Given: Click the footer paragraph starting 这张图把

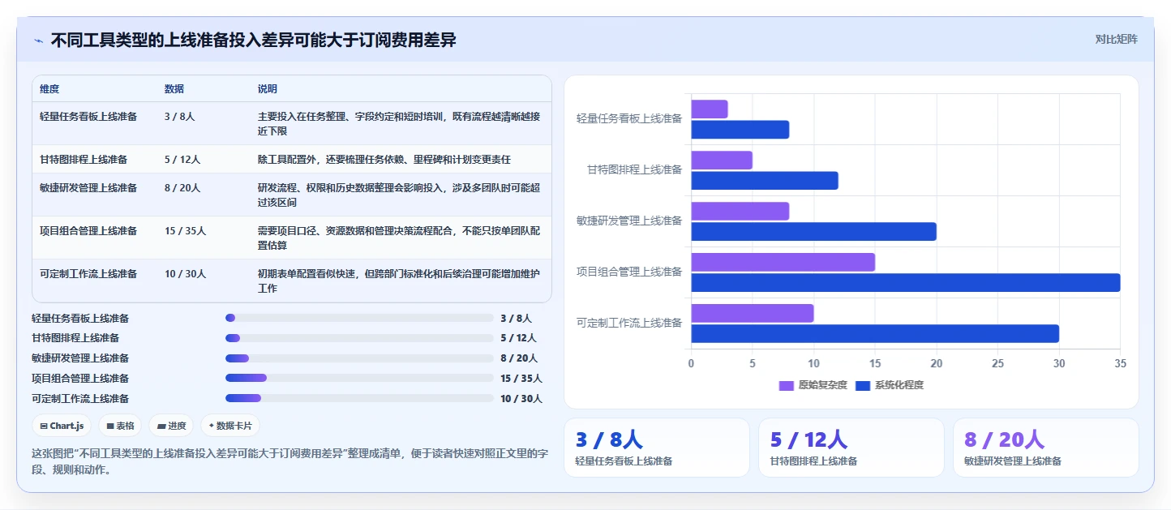Looking at the screenshot, I should coord(290,461).
